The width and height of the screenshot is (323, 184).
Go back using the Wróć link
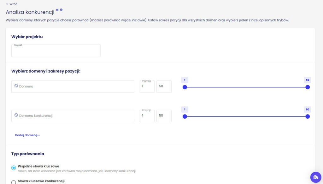pos(13,4)
